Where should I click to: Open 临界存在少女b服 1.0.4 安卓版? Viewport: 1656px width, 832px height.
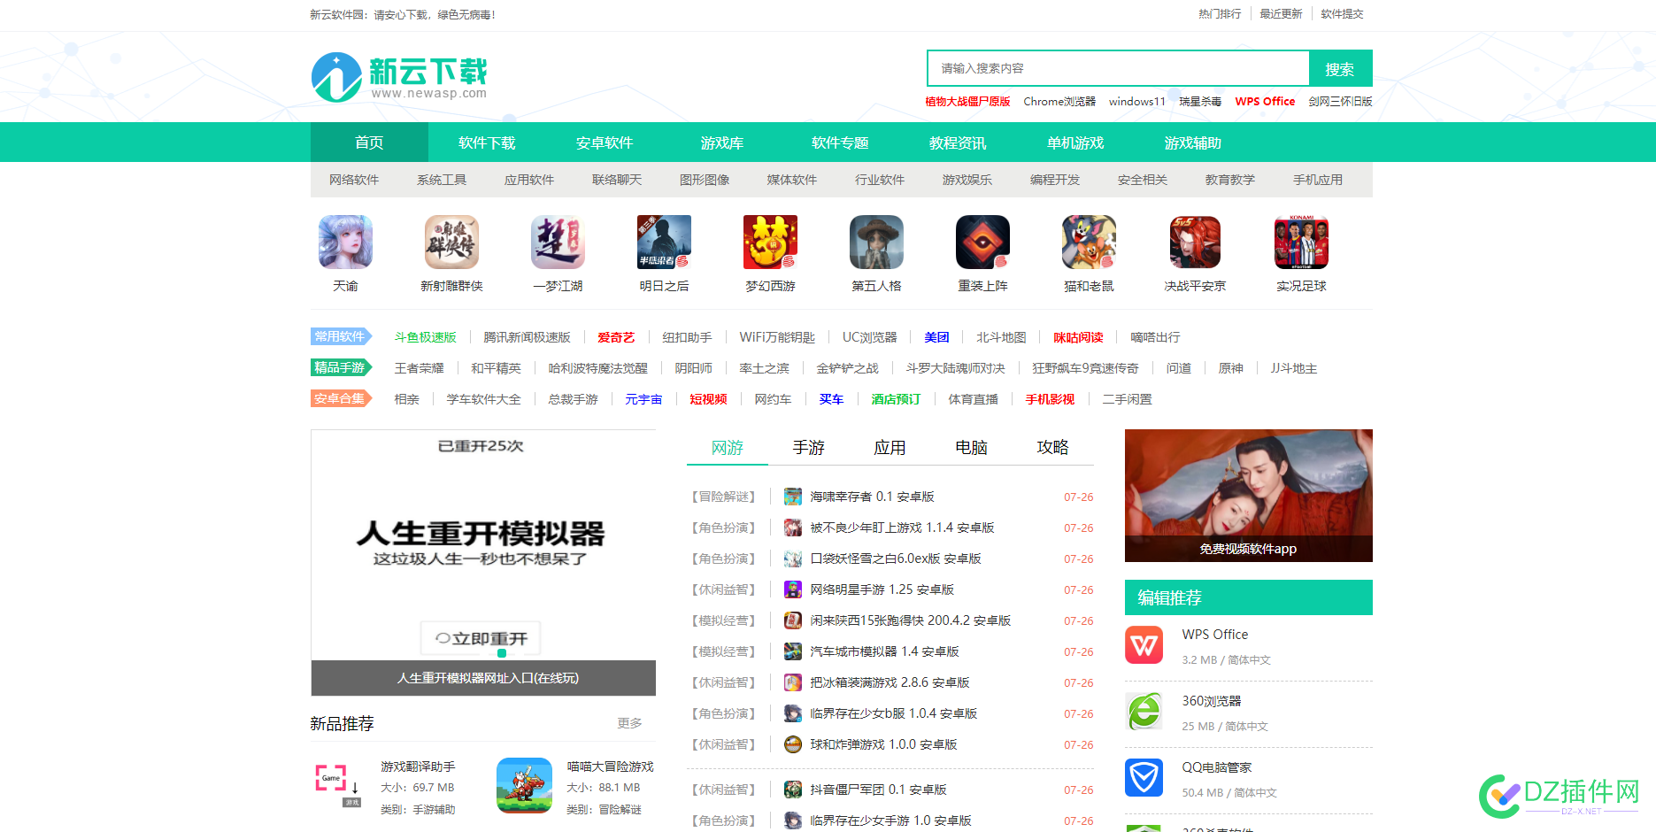[894, 713]
